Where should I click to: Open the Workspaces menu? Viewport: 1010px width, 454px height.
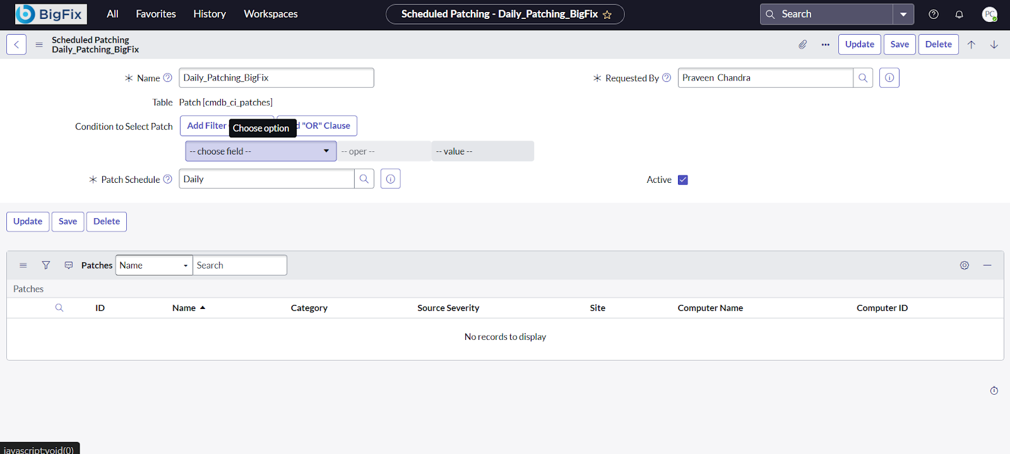pos(271,14)
